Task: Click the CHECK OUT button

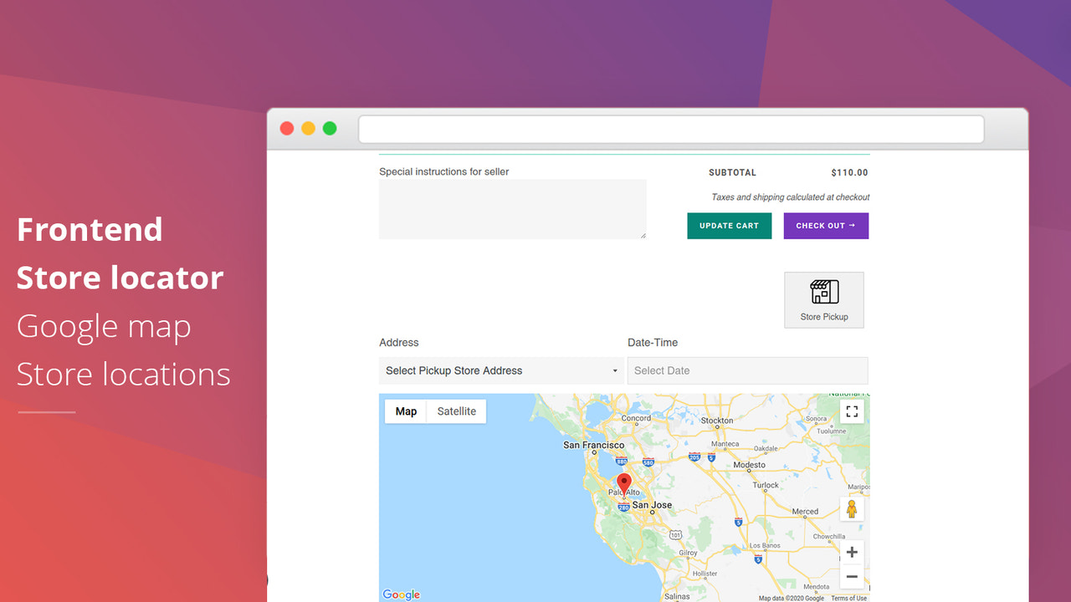Action: click(x=825, y=226)
